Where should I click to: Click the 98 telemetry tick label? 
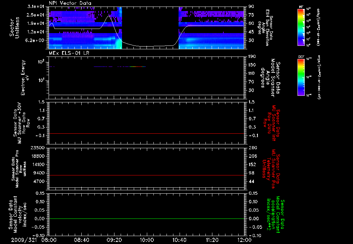tap(251, 173)
